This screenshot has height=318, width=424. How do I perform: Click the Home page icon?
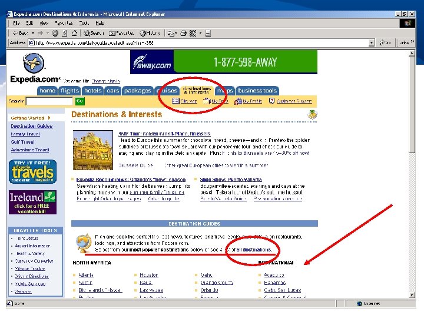pyautogui.click(x=74, y=33)
